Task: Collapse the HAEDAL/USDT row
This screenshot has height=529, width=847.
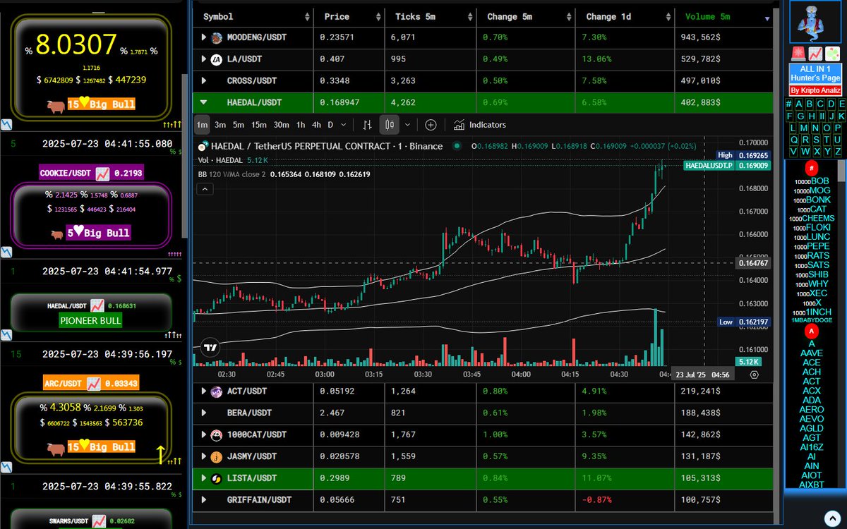Action: (204, 102)
